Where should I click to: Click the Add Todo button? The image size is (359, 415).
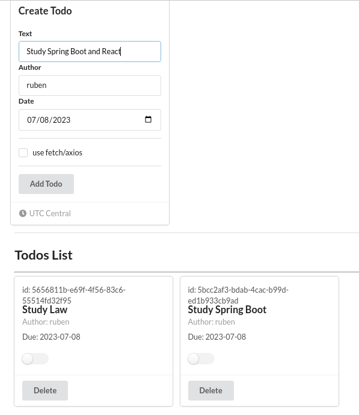(46, 184)
